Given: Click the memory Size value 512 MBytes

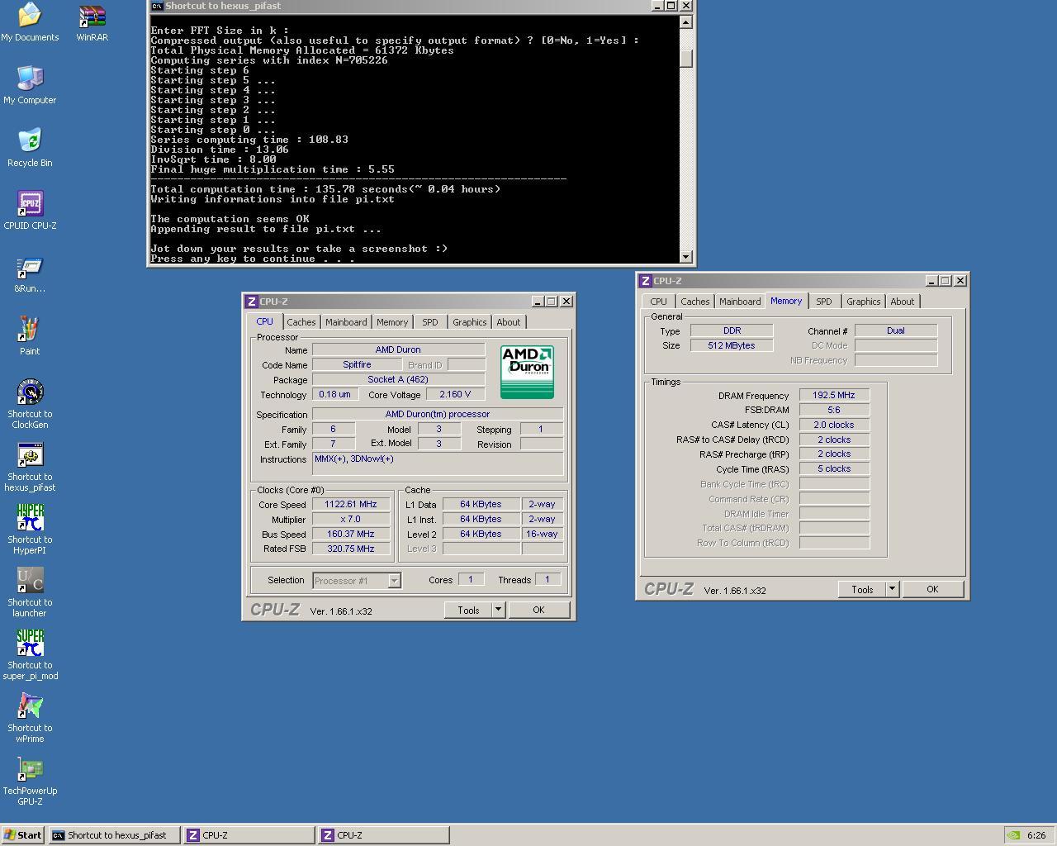Looking at the screenshot, I should (x=732, y=345).
